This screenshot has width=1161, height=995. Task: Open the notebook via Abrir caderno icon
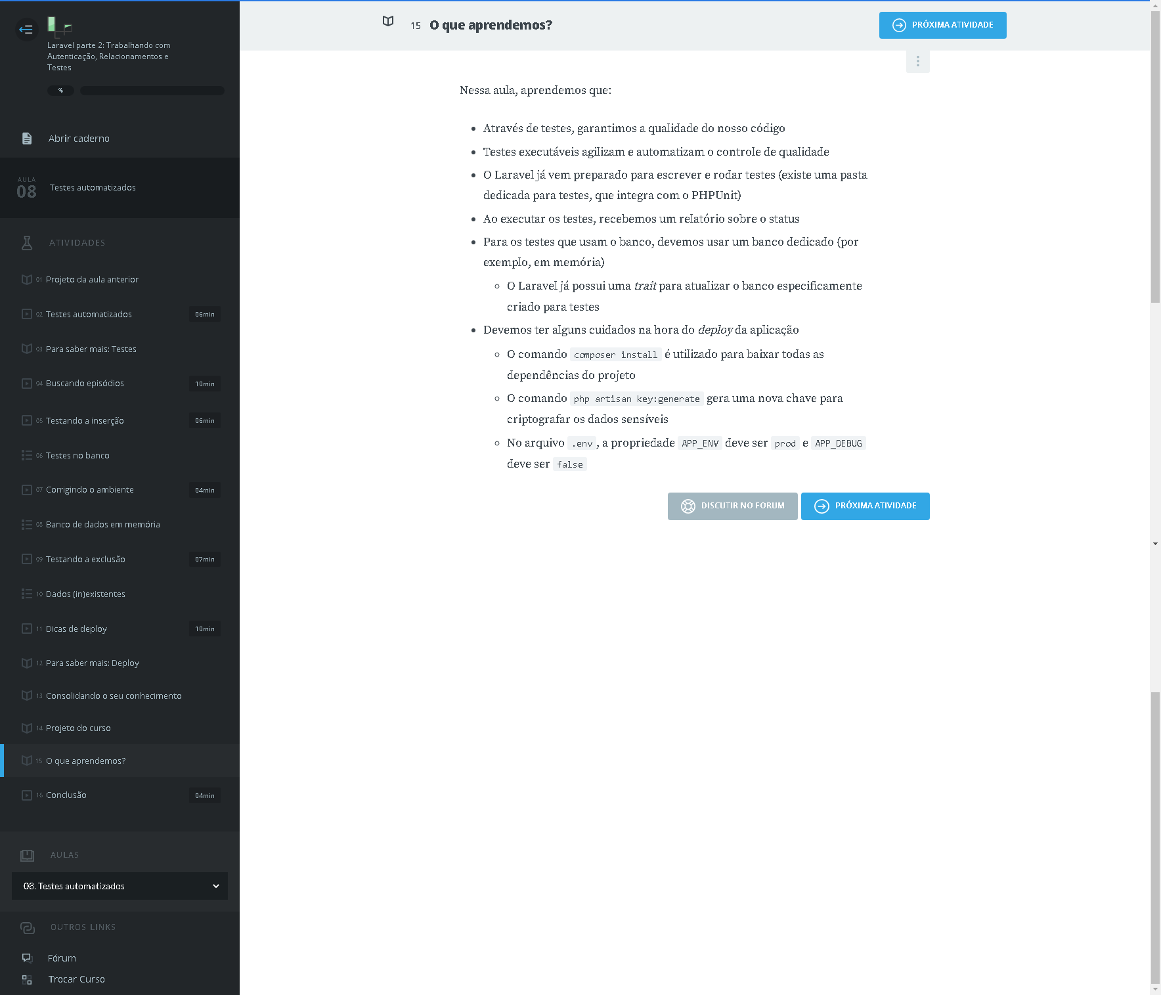point(27,139)
